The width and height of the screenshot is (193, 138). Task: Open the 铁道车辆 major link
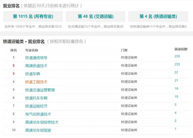(x=32, y=74)
